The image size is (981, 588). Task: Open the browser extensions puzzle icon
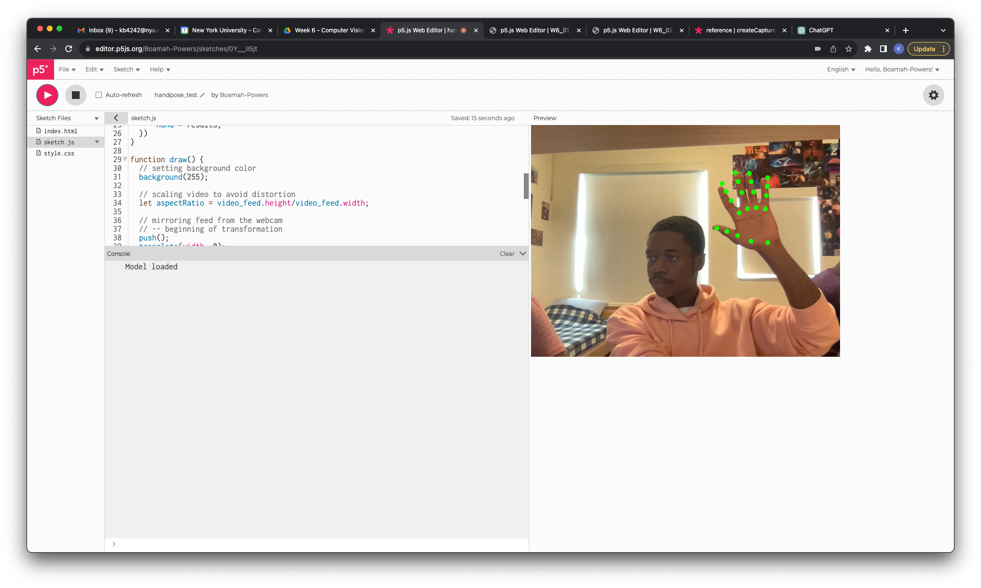(868, 49)
